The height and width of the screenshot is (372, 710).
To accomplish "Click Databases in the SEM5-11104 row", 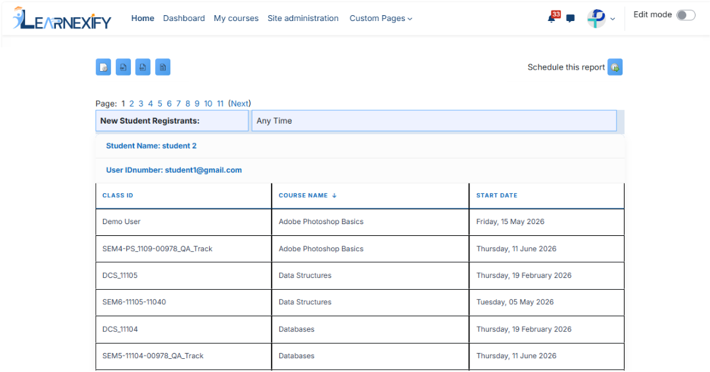I will pos(296,356).
